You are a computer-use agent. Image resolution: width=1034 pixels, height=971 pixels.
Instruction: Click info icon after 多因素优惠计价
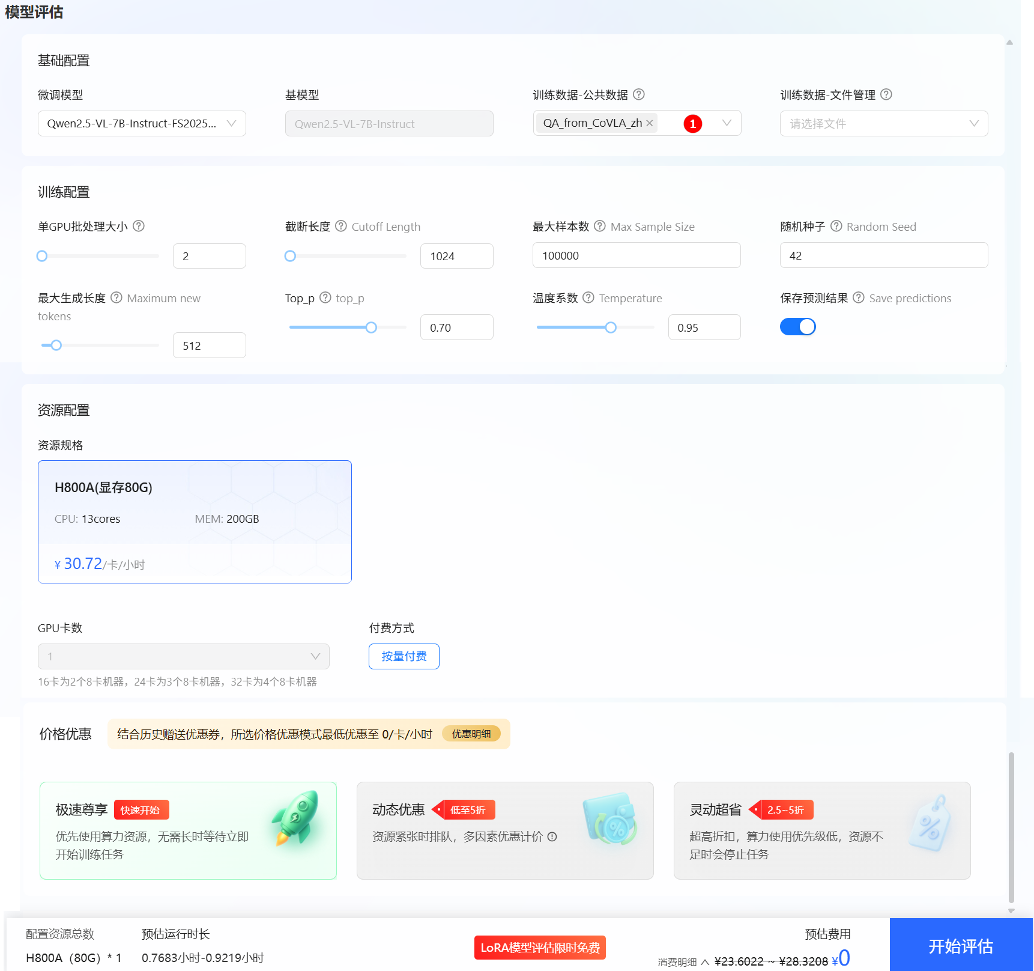coord(552,836)
